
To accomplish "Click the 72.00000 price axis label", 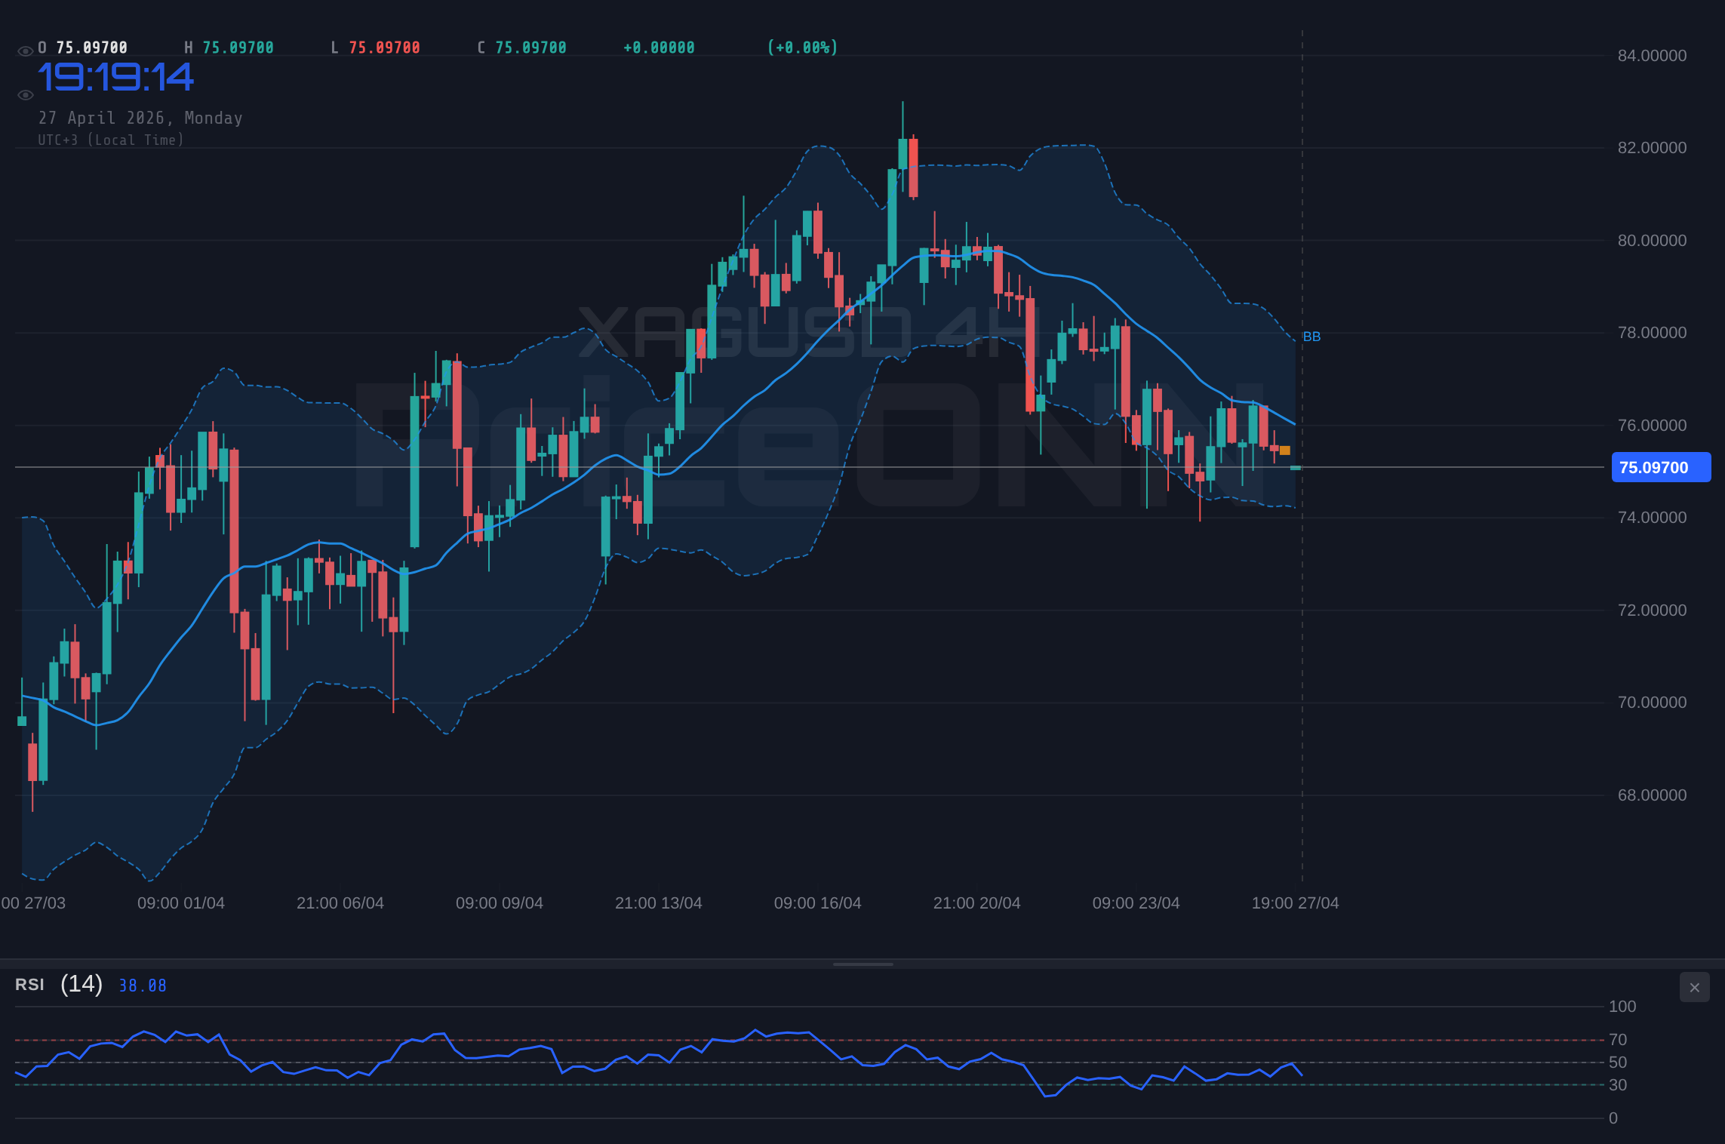I will tap(1652, 610).
